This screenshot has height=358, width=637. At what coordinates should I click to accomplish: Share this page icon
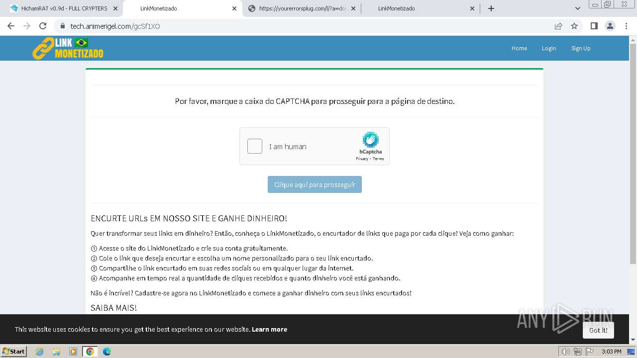coord(558,26)
